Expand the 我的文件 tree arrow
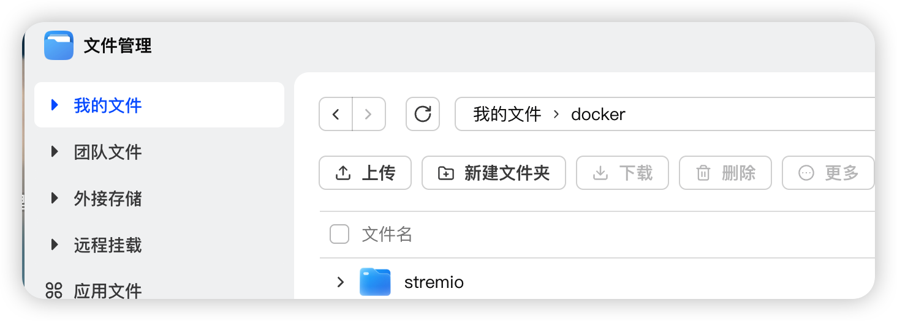 coord(55,105)
